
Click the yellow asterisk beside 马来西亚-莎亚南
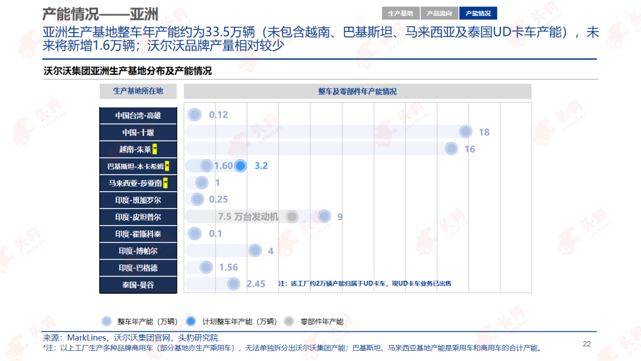(x=165, y=183)
